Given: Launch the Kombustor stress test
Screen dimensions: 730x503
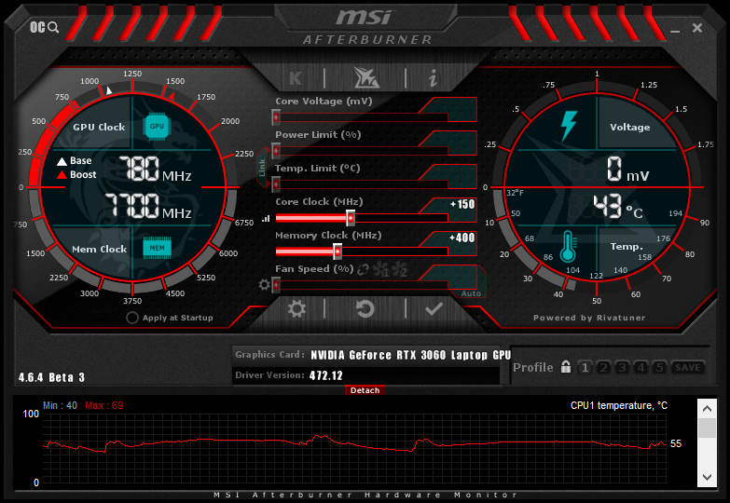Looking at the screenshot, I should (296, 78).
